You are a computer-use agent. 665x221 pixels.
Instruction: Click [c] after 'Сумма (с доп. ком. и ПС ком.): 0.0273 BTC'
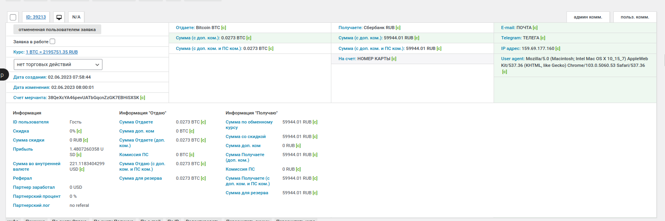pyautogui.click(x=271, y=48)
